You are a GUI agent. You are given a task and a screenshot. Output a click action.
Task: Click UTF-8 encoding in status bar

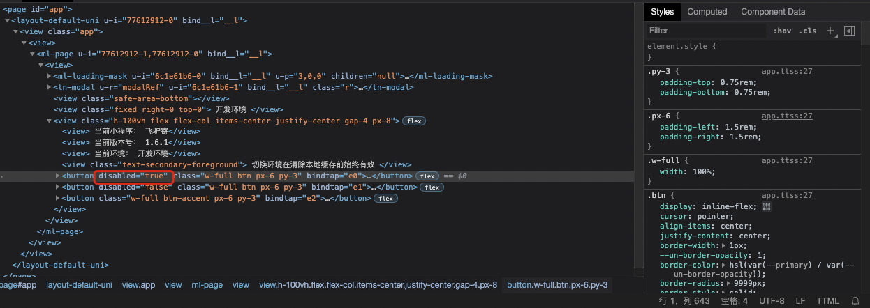pos(772,301)
